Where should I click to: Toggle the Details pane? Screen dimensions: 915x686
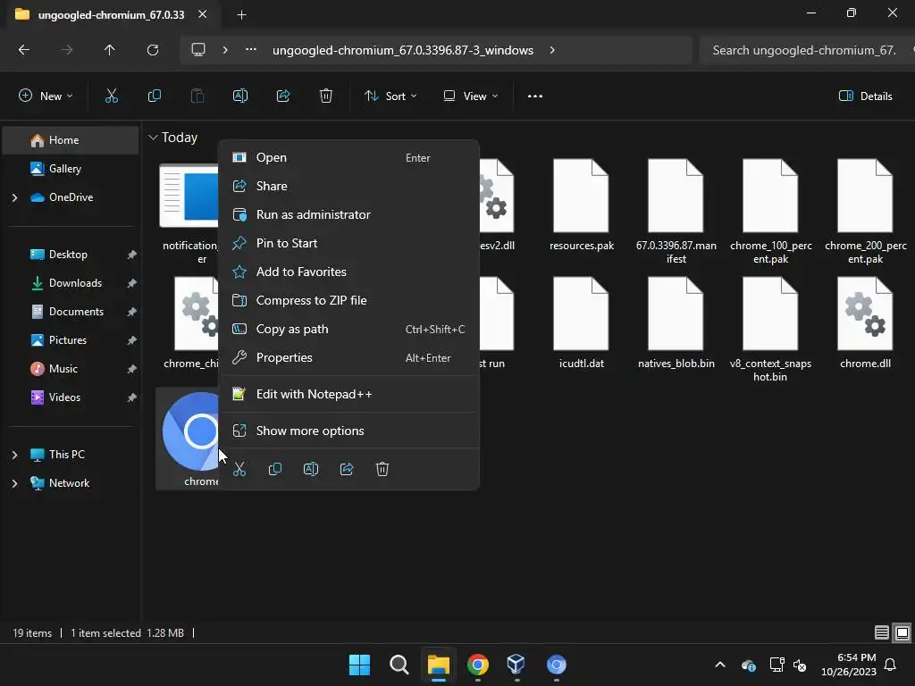tap(865, 96)
